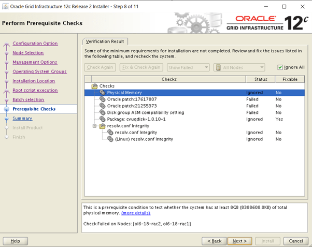Image resolution: width=312 pixels, height=247 pixels.
Task: Open the All Nodes dropdown
Action: point(239,67)
